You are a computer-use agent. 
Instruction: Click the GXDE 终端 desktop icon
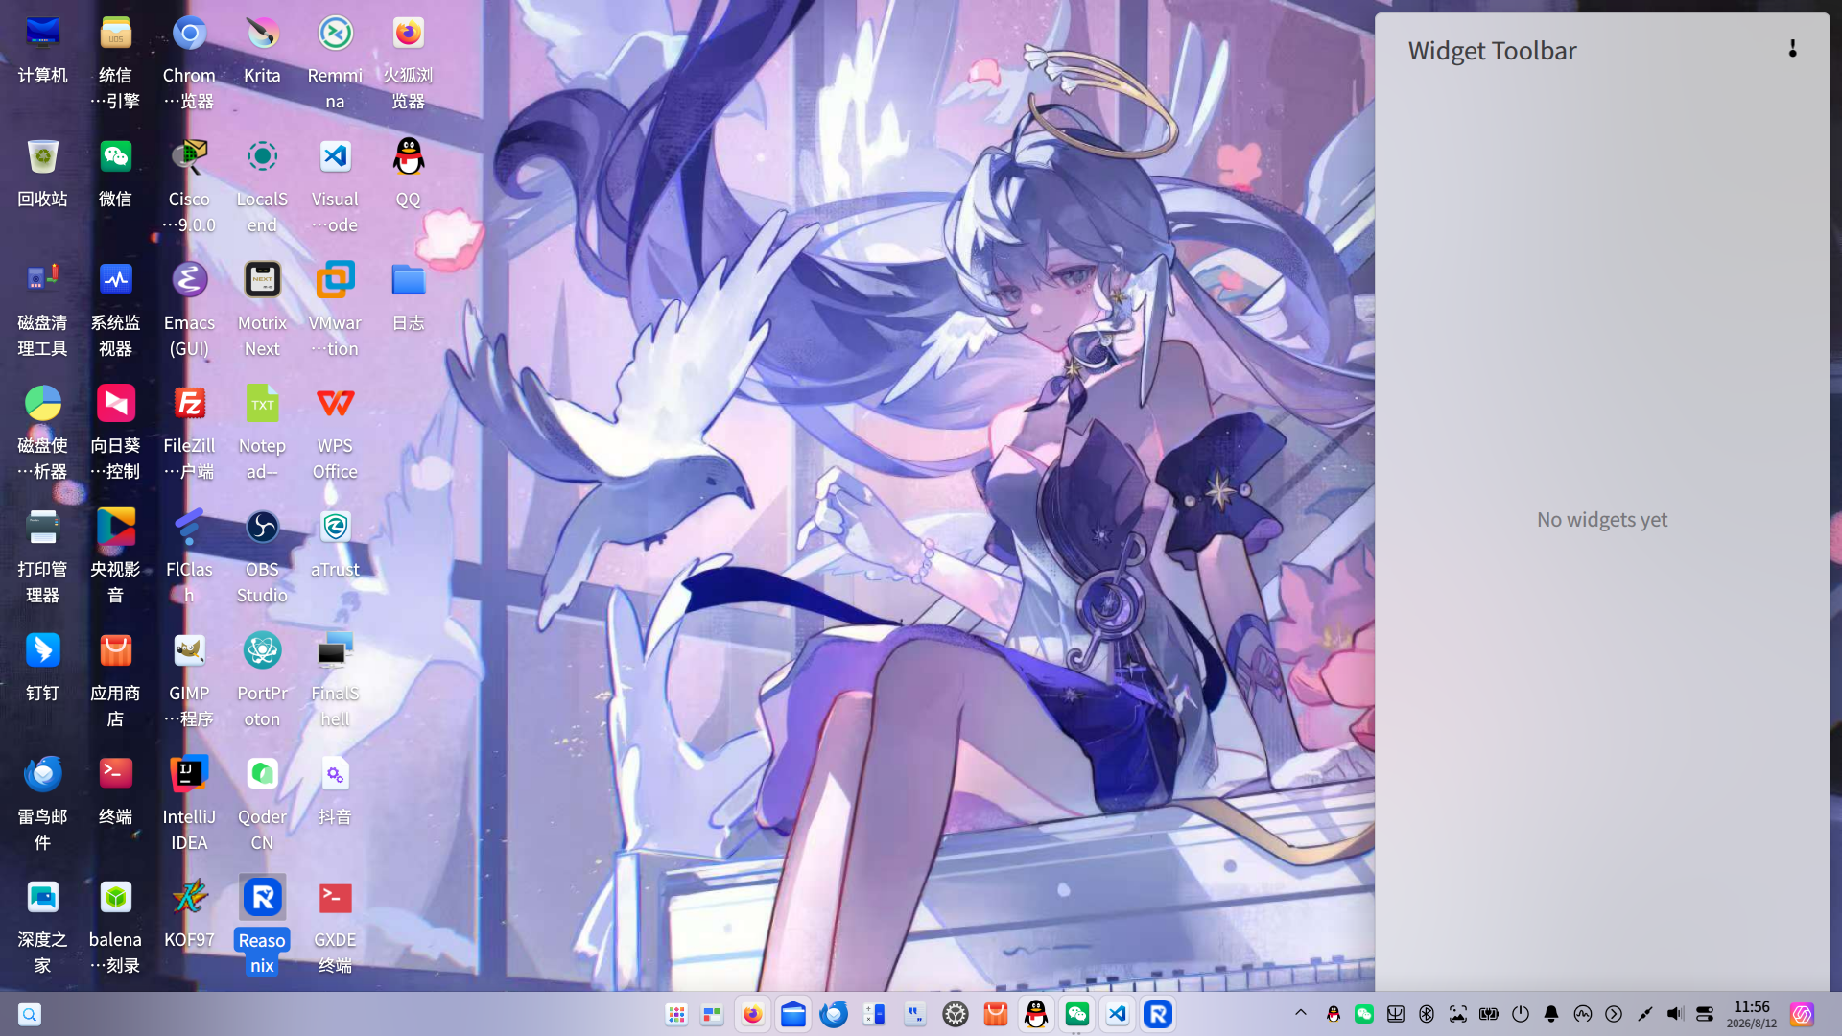coord(335,897)
